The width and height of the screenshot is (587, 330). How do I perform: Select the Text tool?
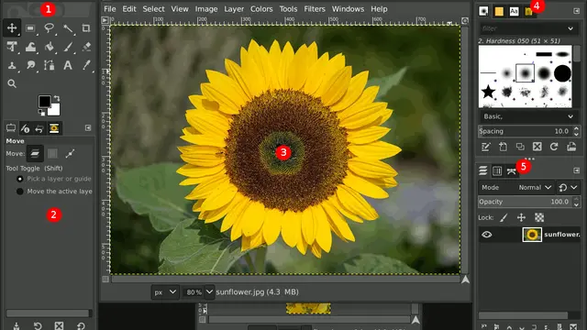67,65
